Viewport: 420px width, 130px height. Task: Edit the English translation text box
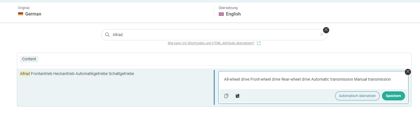(313, 80)
